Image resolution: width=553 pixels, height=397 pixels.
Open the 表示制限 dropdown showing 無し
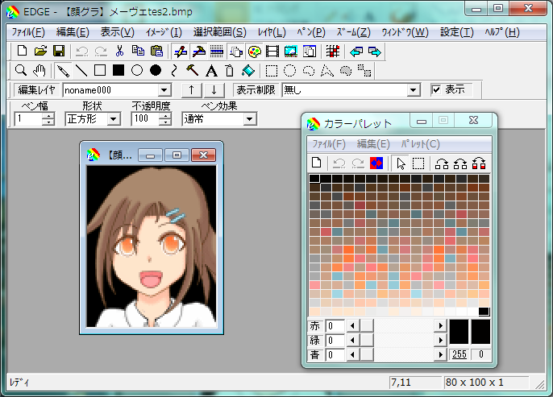413,90
